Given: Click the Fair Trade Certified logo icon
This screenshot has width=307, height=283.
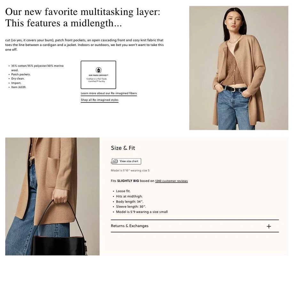Looking at the screenshot, I should click(x=98, y=70).
